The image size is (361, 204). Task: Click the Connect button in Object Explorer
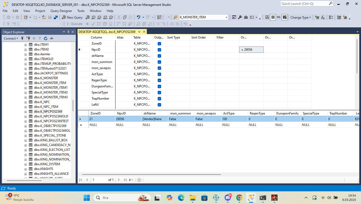coord(11,39)
